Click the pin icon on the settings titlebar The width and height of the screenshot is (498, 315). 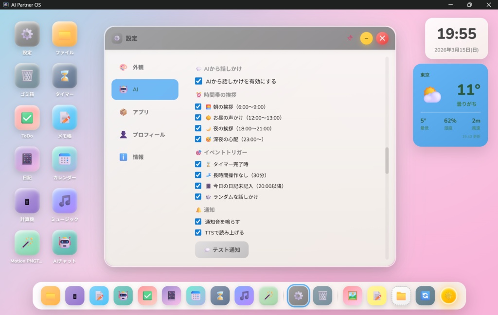[x=350, y=38]
